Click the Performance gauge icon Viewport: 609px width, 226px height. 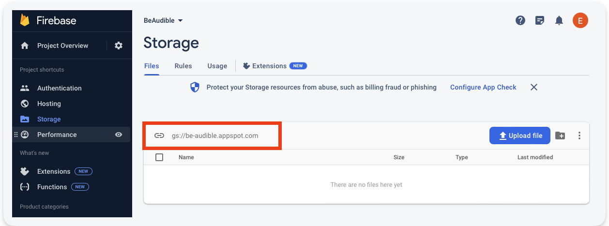pos(25,135)
